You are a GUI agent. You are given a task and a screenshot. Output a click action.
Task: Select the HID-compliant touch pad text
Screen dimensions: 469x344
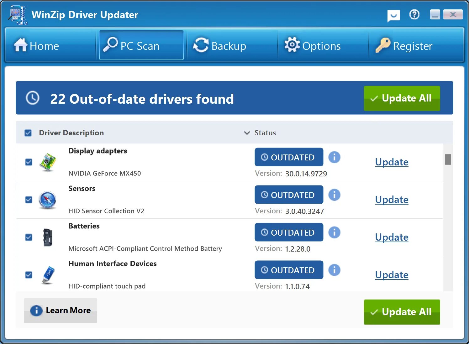click(107, 286)
